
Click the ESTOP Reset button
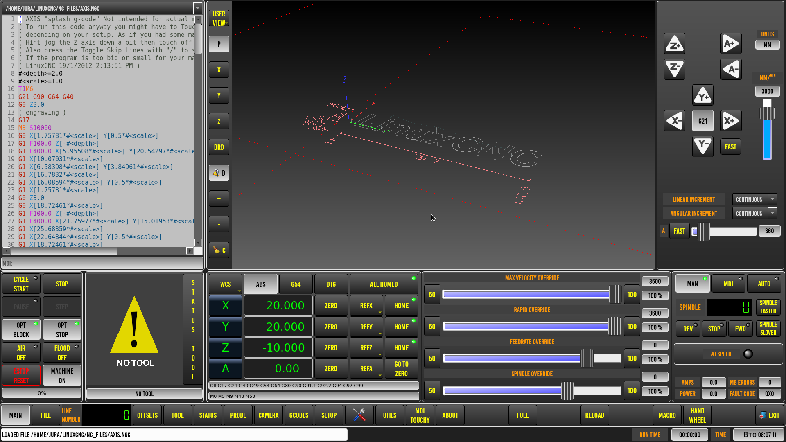point(21,375)
